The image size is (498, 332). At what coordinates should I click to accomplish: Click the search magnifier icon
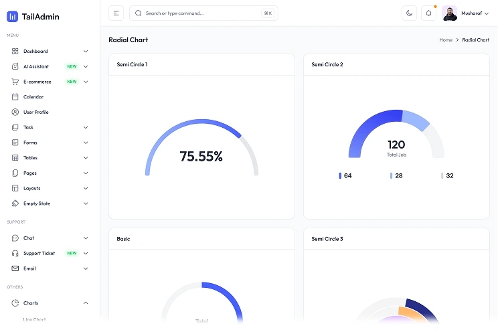138,13
